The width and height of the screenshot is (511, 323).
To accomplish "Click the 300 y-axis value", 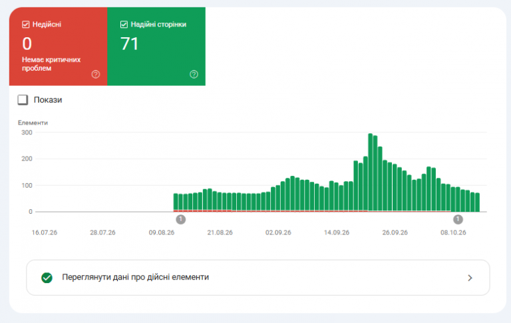I will pos(27,133).
